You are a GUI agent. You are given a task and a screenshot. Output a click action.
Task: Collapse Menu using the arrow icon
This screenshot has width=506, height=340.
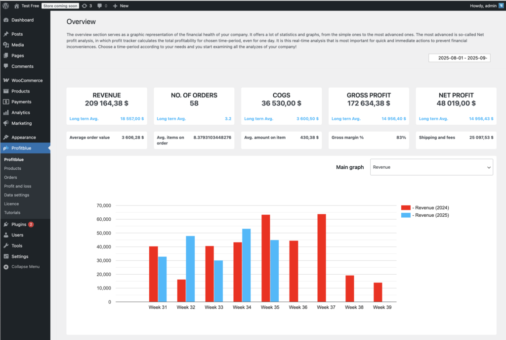point(6,267)
